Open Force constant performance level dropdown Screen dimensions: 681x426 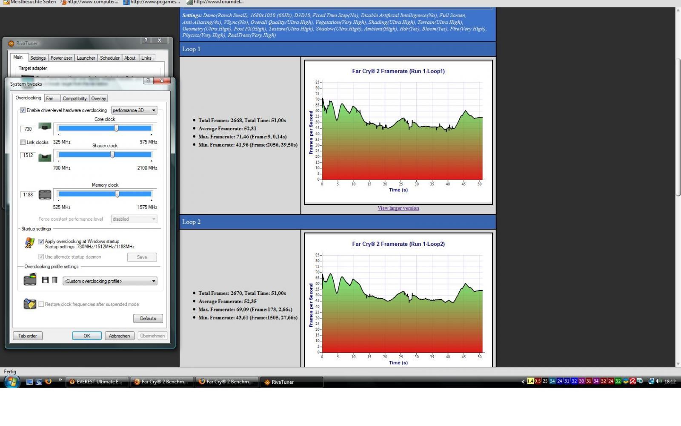[x=134, y=219]
